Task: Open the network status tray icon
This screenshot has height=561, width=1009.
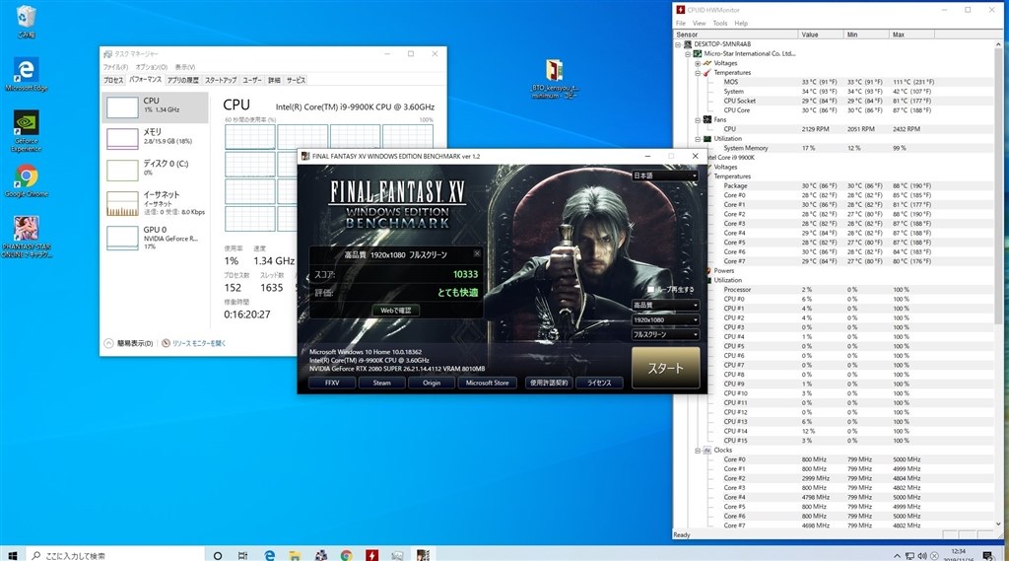Action: 909,556
